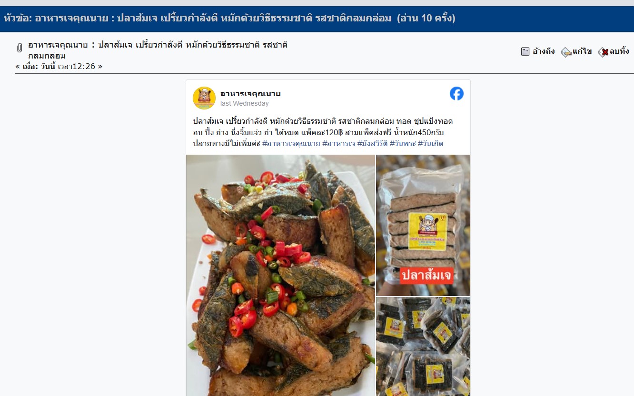Click the อาหารเจคุณนาย page avatar picture
Viewport: 634px width, 396px height.
pyautogui.click(x=204, y=98)
